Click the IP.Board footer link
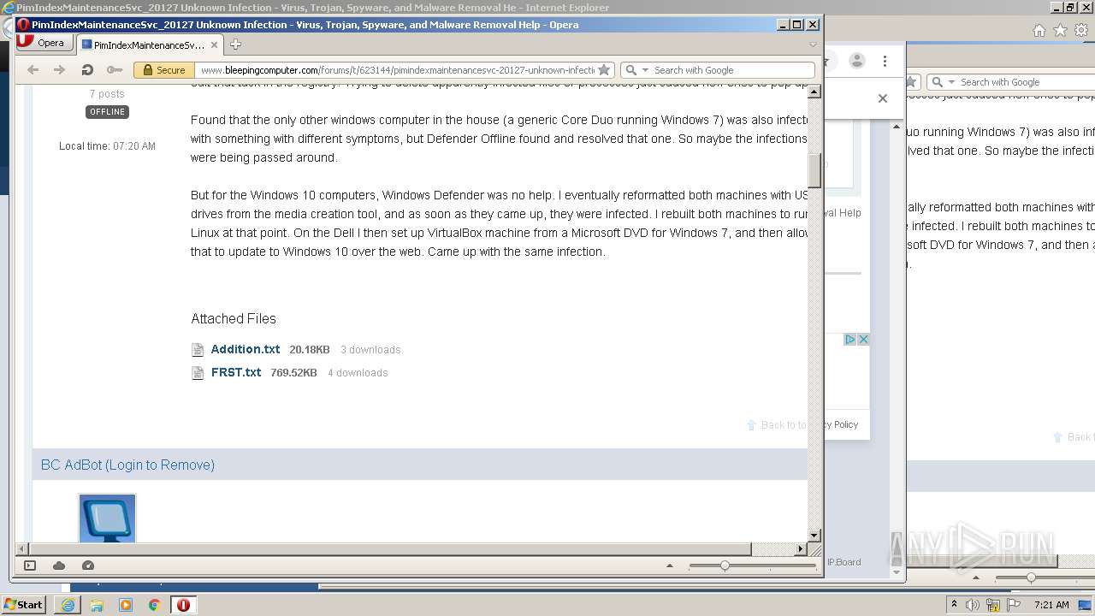This screenshot has width=1095, height=616. (x=843, y=562)
